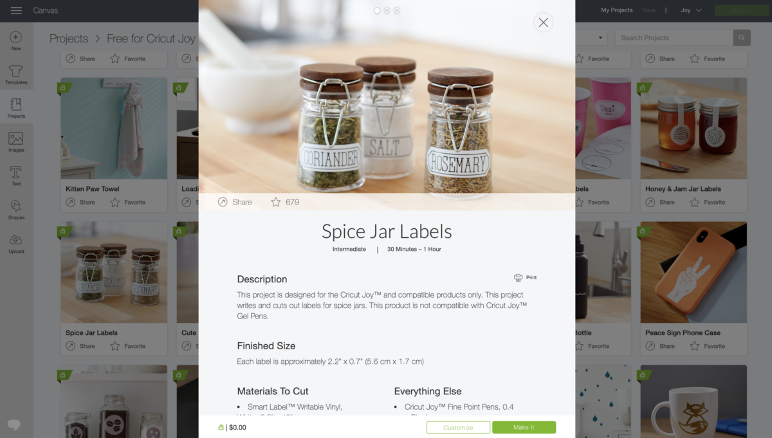Click the green Make It button
Image resolution: width=772 pixels, height=438 pixels.
[x=524, y=427]
